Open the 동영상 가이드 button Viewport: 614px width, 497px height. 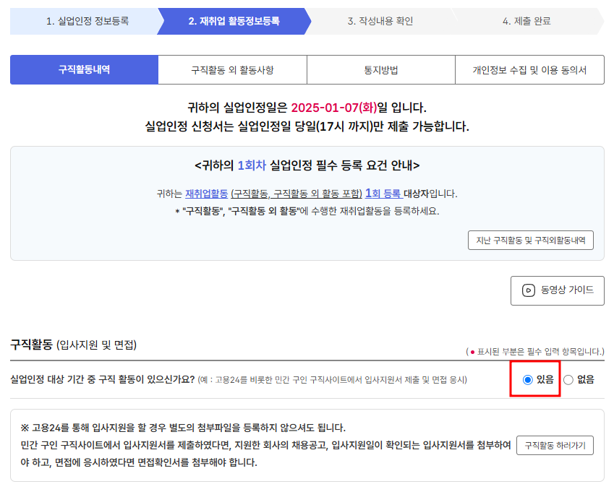557,290
